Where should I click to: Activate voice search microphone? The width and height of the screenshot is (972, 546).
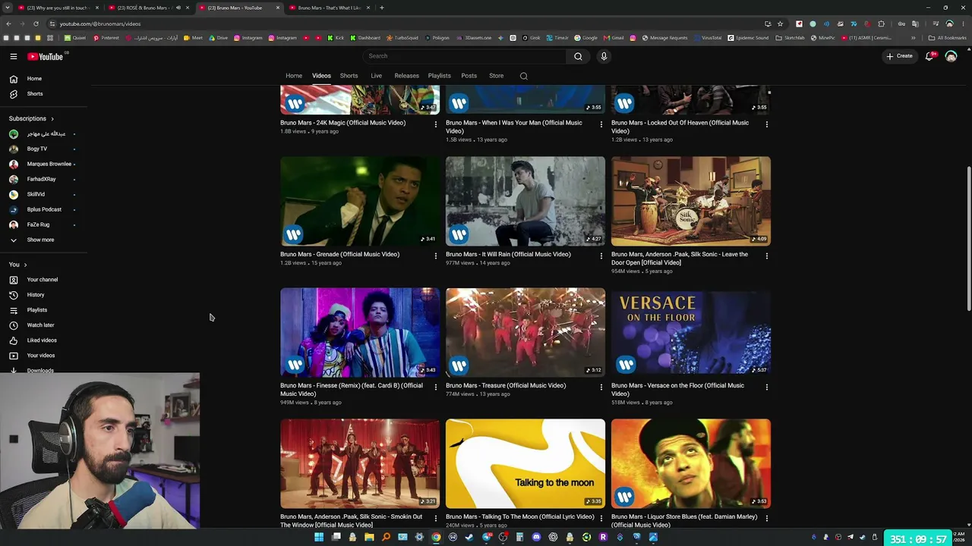click(x=604, y=56)
